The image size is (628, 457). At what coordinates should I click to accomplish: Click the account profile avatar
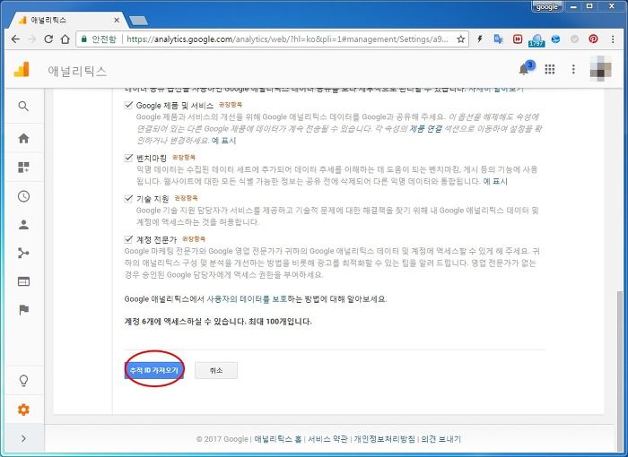600,69
